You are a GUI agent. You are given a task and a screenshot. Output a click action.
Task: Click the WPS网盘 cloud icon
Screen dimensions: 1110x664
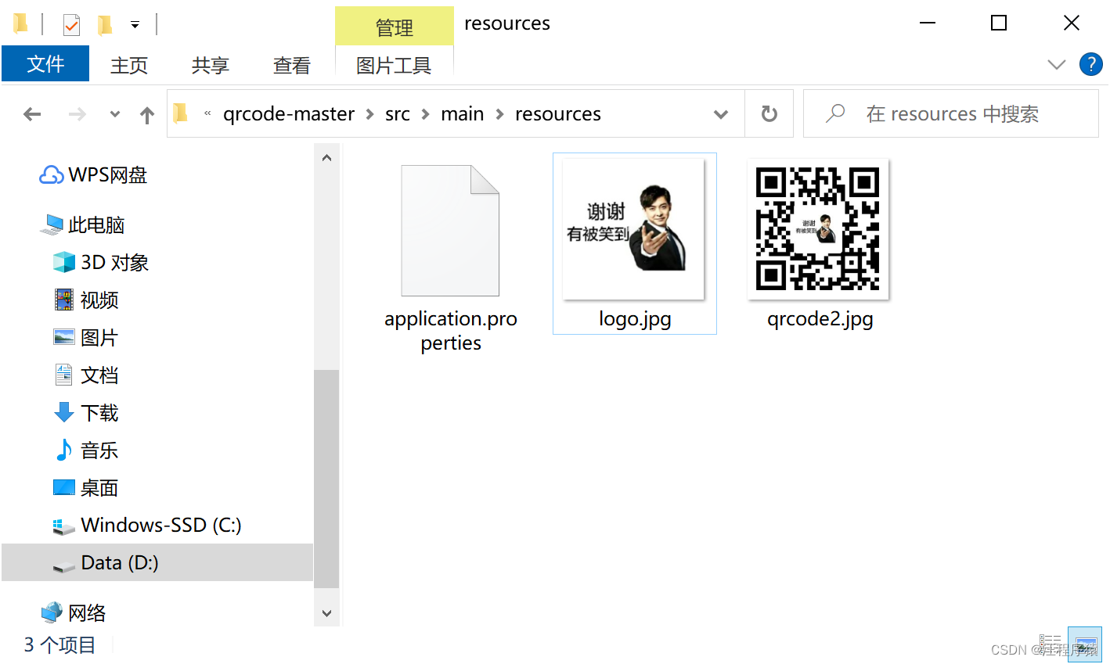52,175
